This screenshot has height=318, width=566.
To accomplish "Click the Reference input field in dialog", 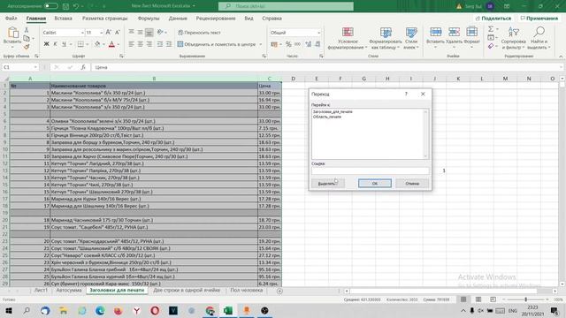I will pyautogui.click(x=371, y=170).
